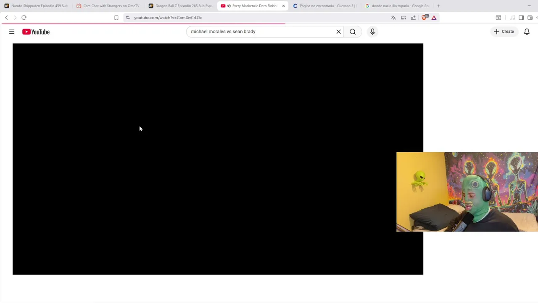Minimize the browser window

click(x=529, y=6)
